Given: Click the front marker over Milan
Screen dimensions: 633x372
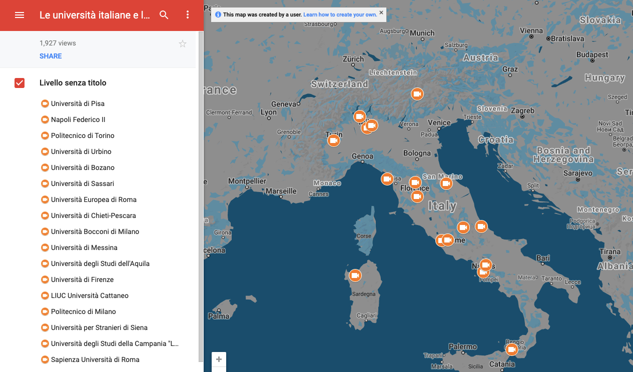Looking at the screenshot, I should click(x=371, y=125).
